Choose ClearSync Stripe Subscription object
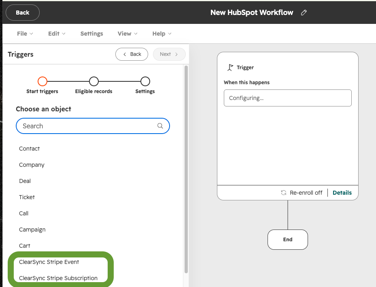The height and width of the screenshot is (287, 376). pos(58,278)
